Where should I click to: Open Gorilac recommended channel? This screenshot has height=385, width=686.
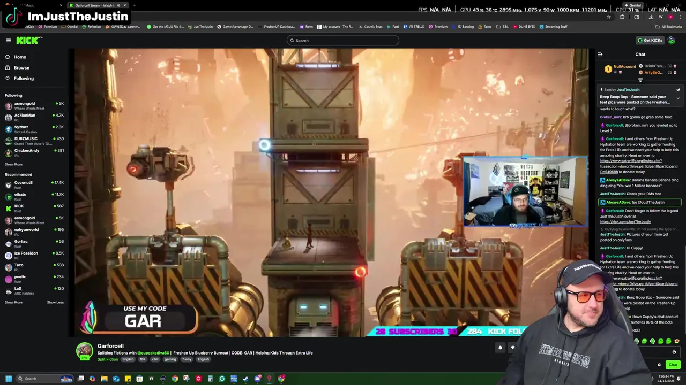34,243
